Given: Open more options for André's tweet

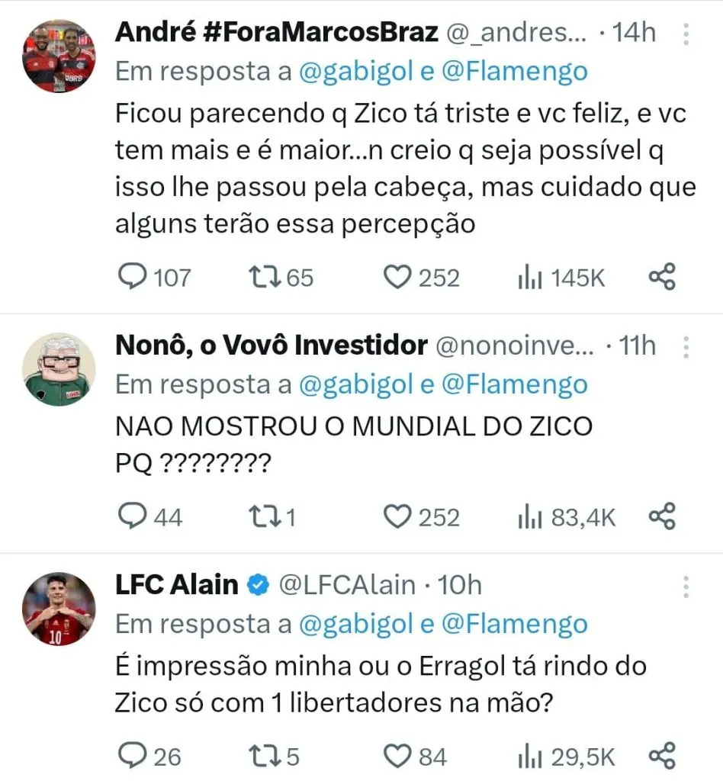Looking at the screenshot, I should click(686, 34).
